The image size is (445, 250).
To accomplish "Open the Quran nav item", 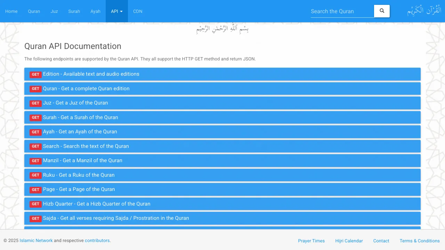I will tap(34, 11).
